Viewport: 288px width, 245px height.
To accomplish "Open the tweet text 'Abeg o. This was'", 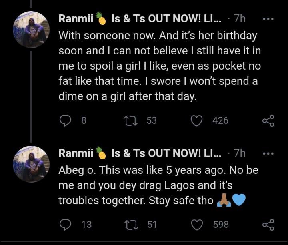I will point(158,185).
